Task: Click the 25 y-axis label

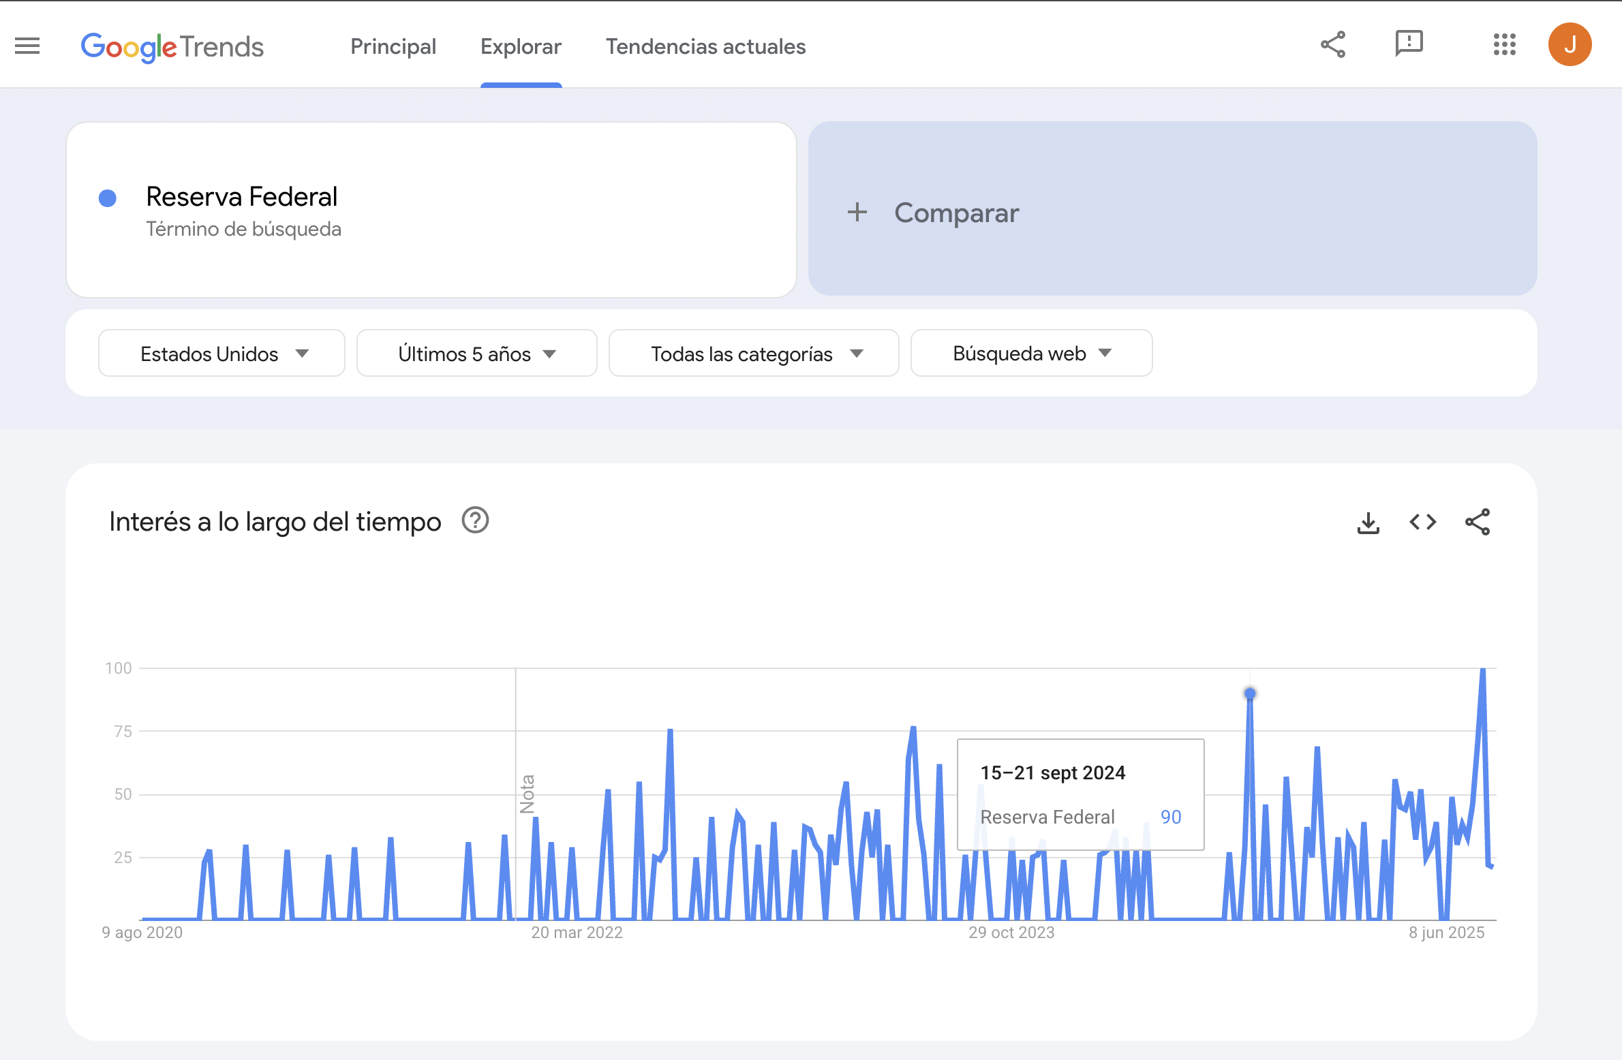Action: (x=123, y=858)
